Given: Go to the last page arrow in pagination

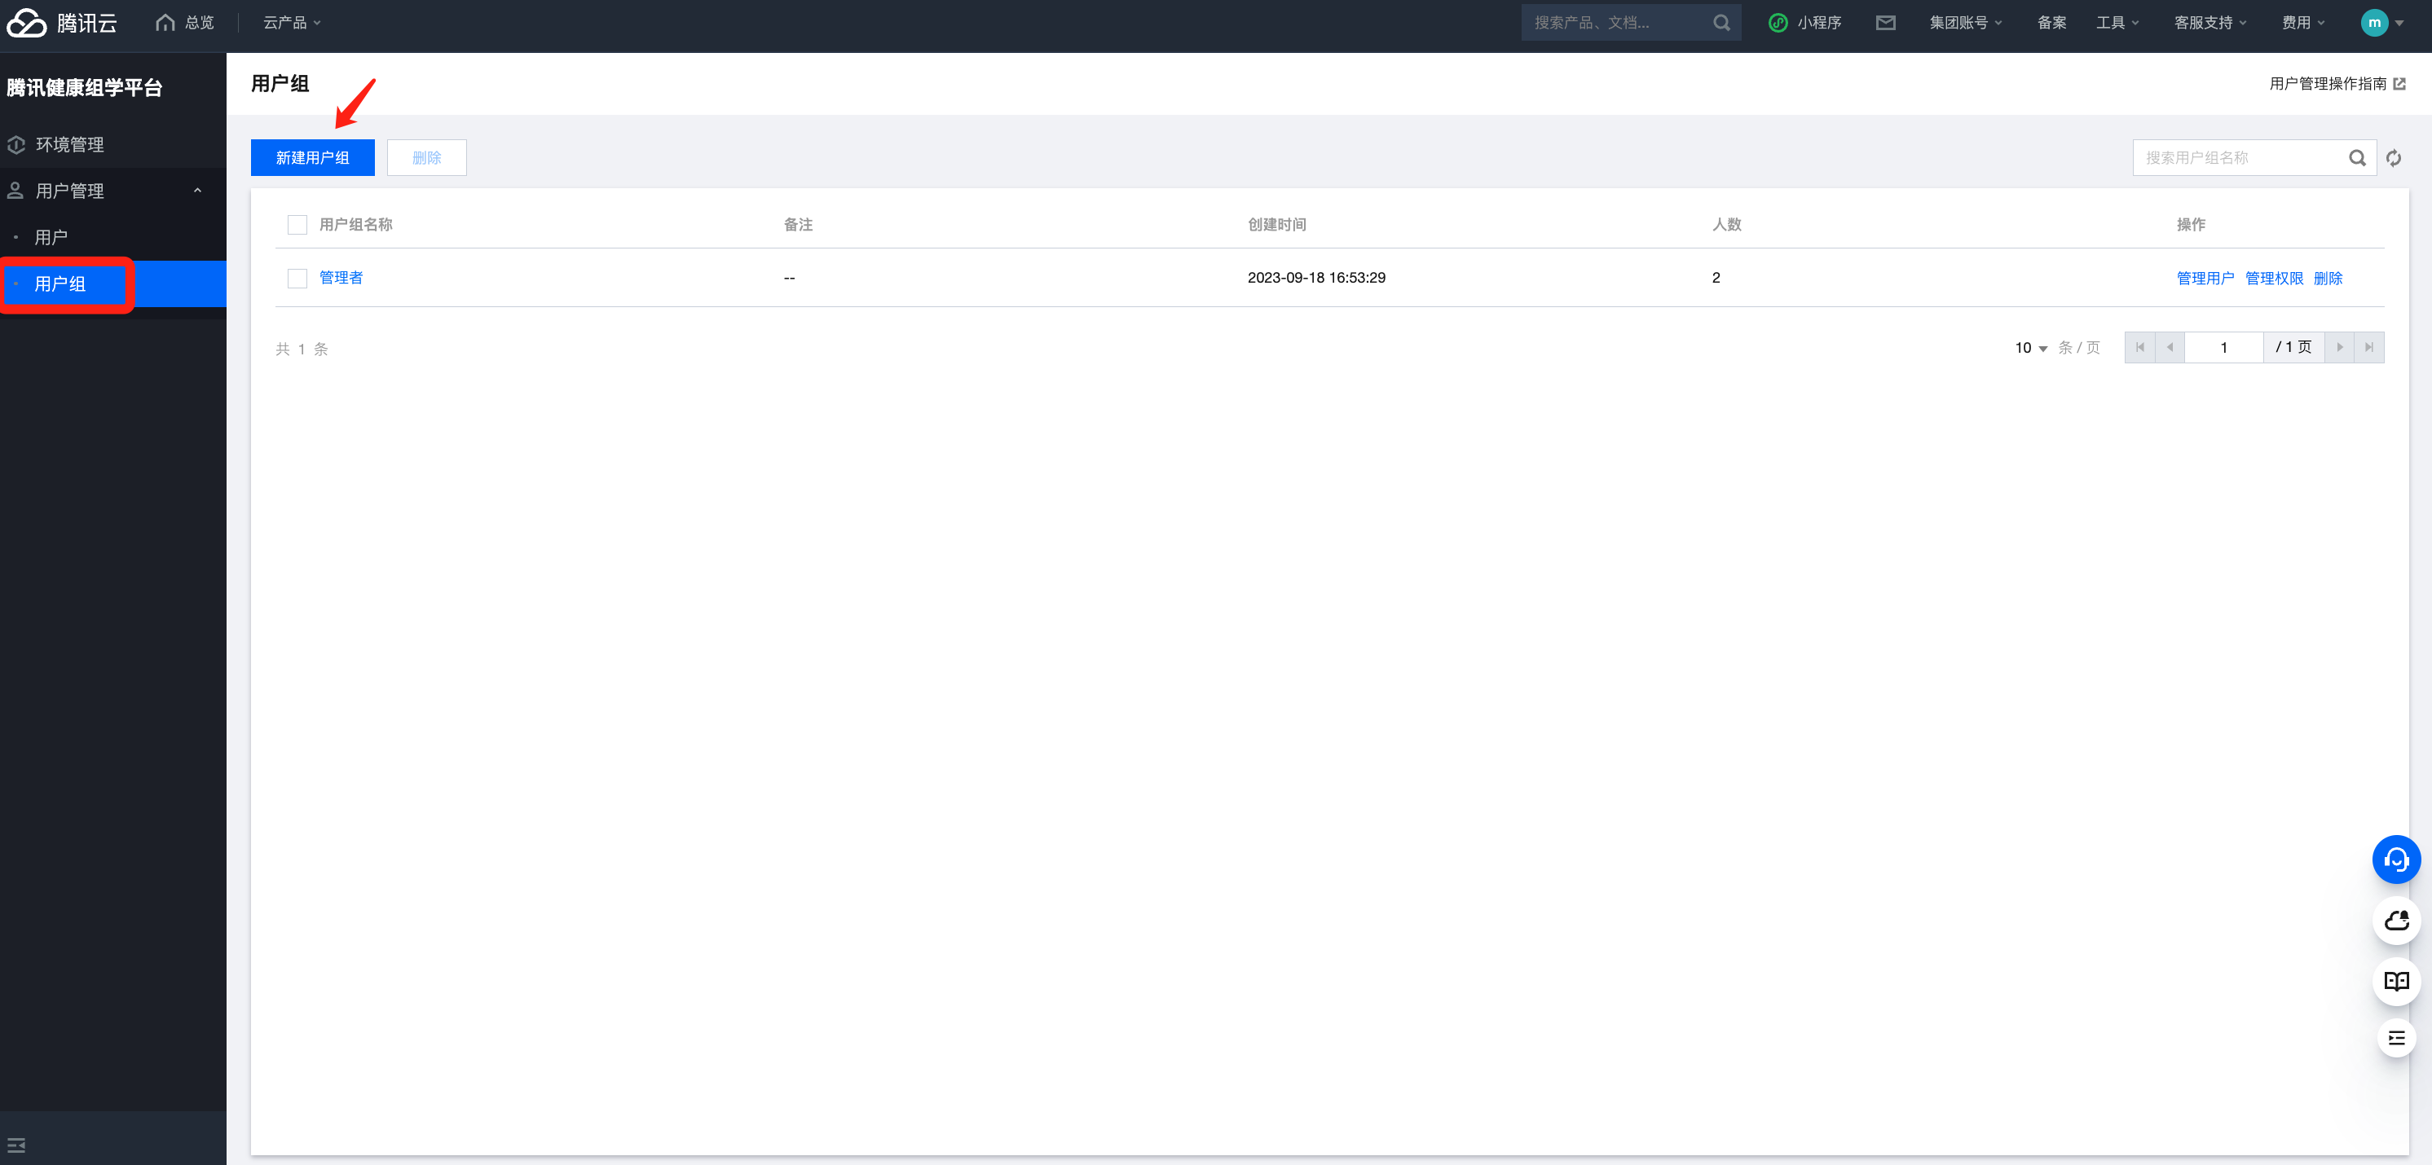Looking at the screenshot, I should (2368, 347).
